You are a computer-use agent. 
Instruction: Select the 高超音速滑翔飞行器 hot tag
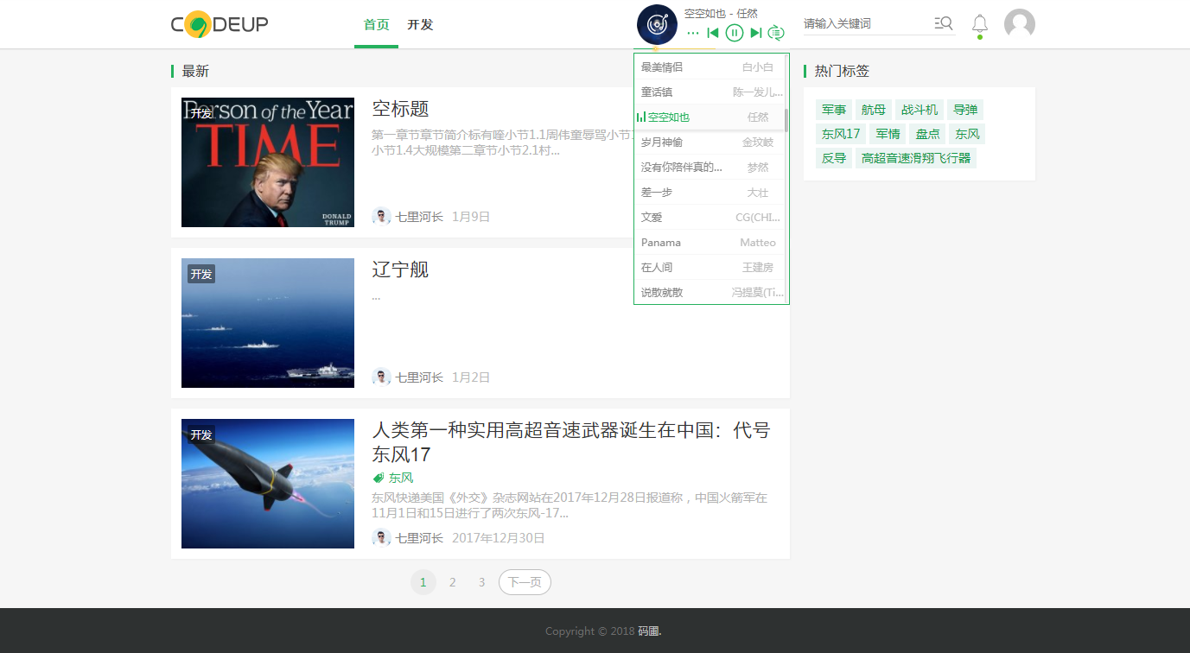(916, 158)
